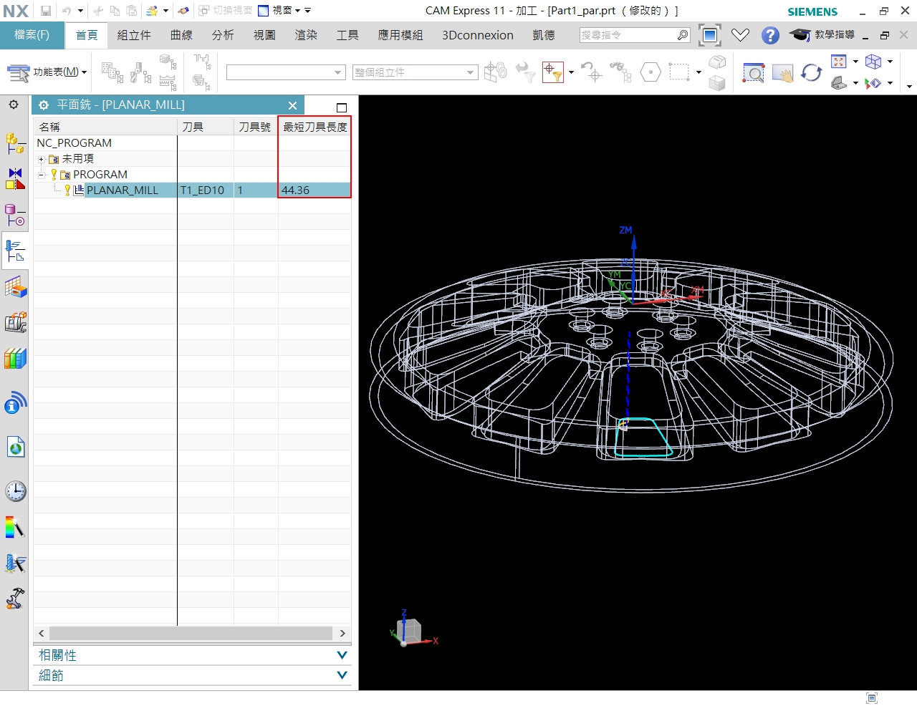Open the Operation Navigator sidebar icon

(x=15, y=251)
